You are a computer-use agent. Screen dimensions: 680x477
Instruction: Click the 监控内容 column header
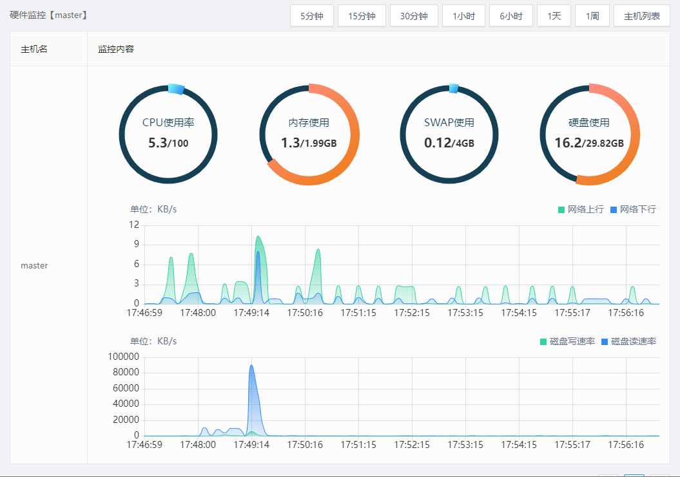click(116, 49)
